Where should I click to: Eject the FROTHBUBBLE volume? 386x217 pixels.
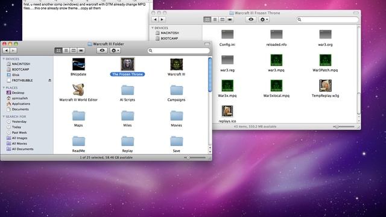tap(49, 80)
